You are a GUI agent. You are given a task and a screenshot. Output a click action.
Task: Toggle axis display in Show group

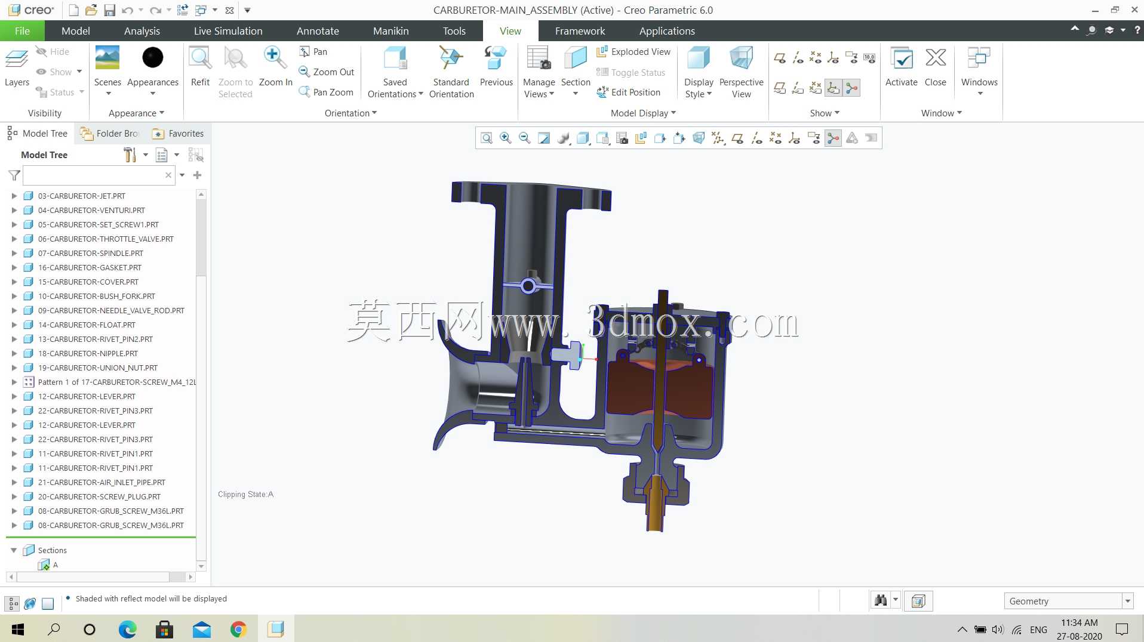tap(798, 58)
